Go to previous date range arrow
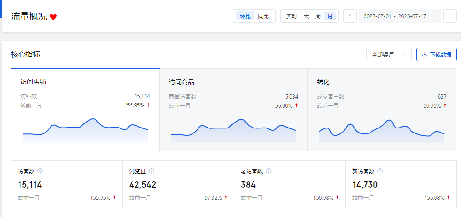This screenshot has height=217, width=461. click(350, 16)
